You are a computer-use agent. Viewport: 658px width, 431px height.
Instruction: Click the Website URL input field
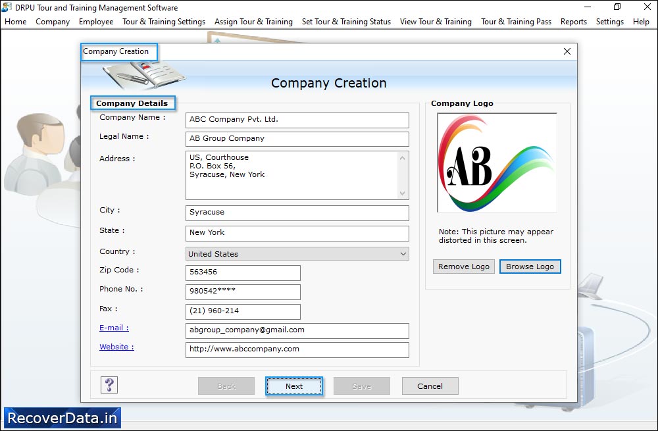(297, 350)
